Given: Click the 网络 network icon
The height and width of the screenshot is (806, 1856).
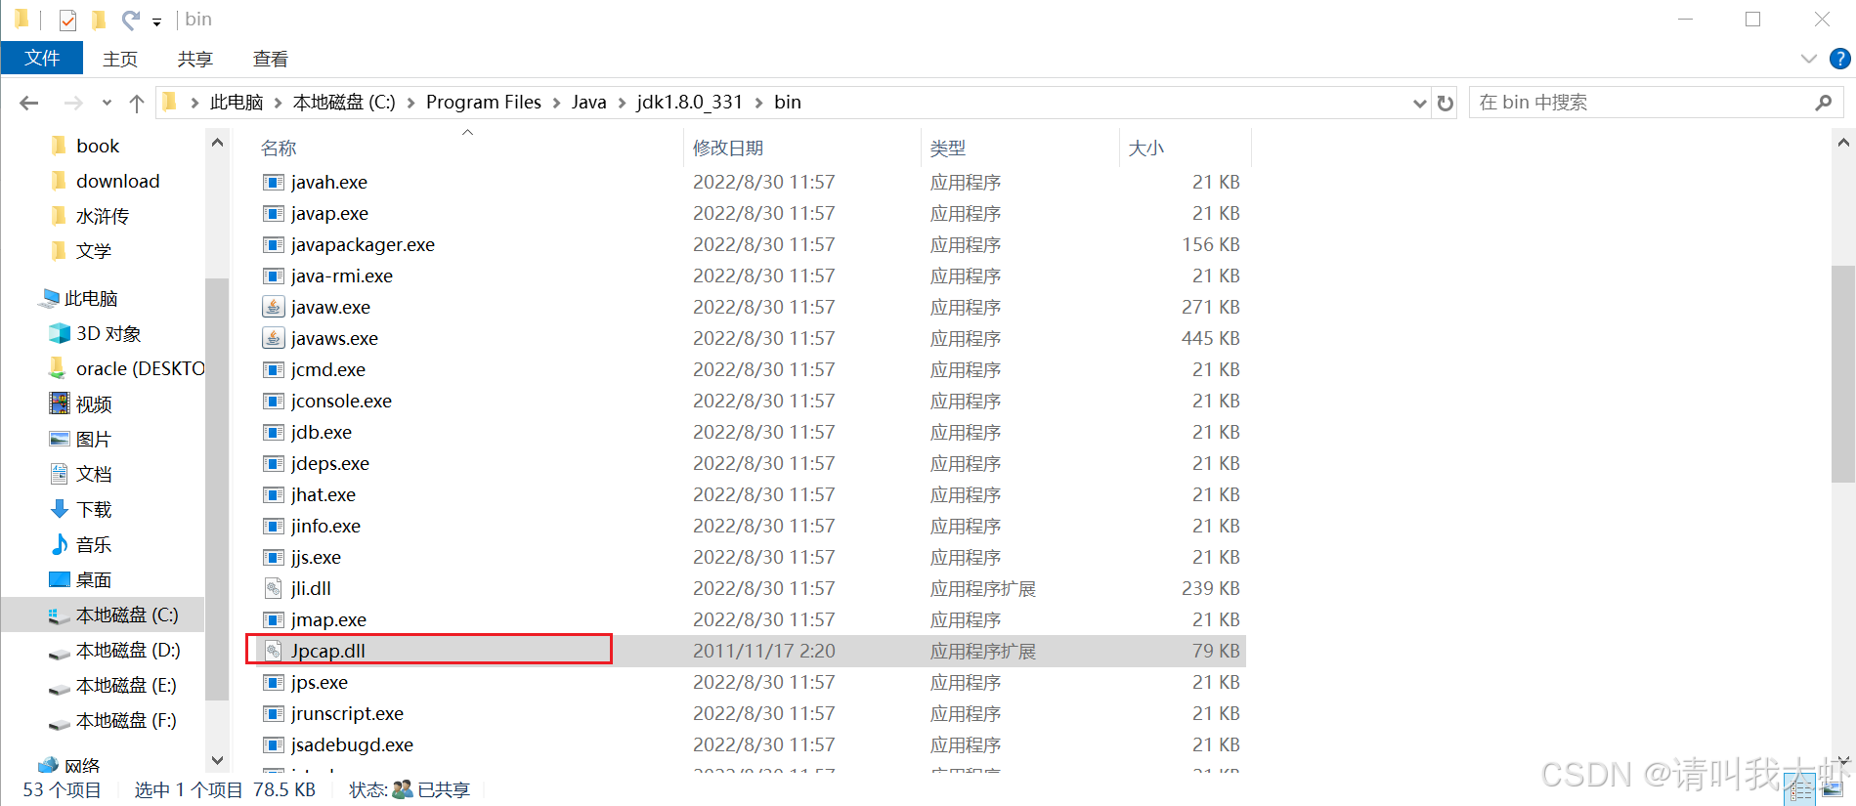Looking at the screenshot, I should [48, 765].
